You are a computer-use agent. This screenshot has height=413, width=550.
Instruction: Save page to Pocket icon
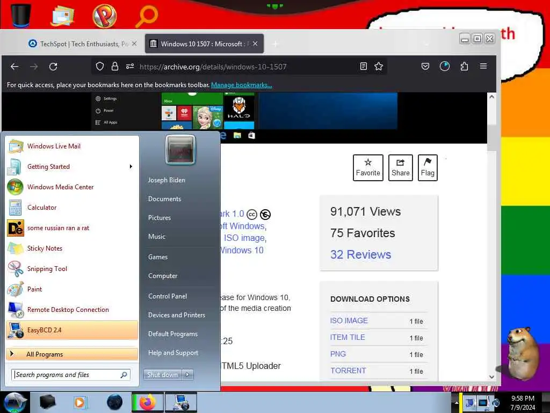point(425,66)
